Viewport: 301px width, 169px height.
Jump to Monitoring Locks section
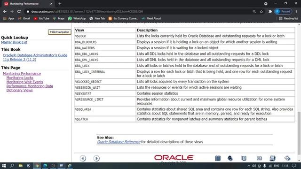(x=20, y=78)
